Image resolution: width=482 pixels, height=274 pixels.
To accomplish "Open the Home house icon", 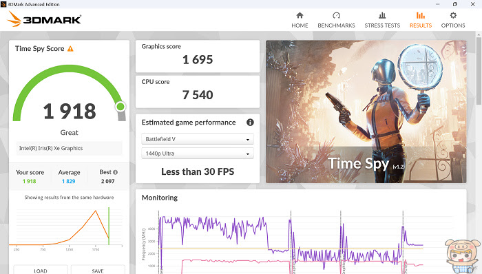I will [300, 15].
